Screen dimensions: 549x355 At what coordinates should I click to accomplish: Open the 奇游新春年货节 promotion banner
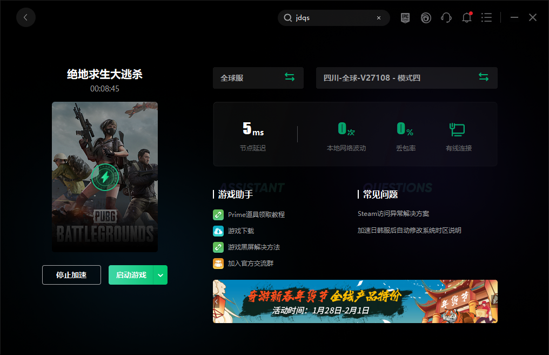(x=355, y=301)
